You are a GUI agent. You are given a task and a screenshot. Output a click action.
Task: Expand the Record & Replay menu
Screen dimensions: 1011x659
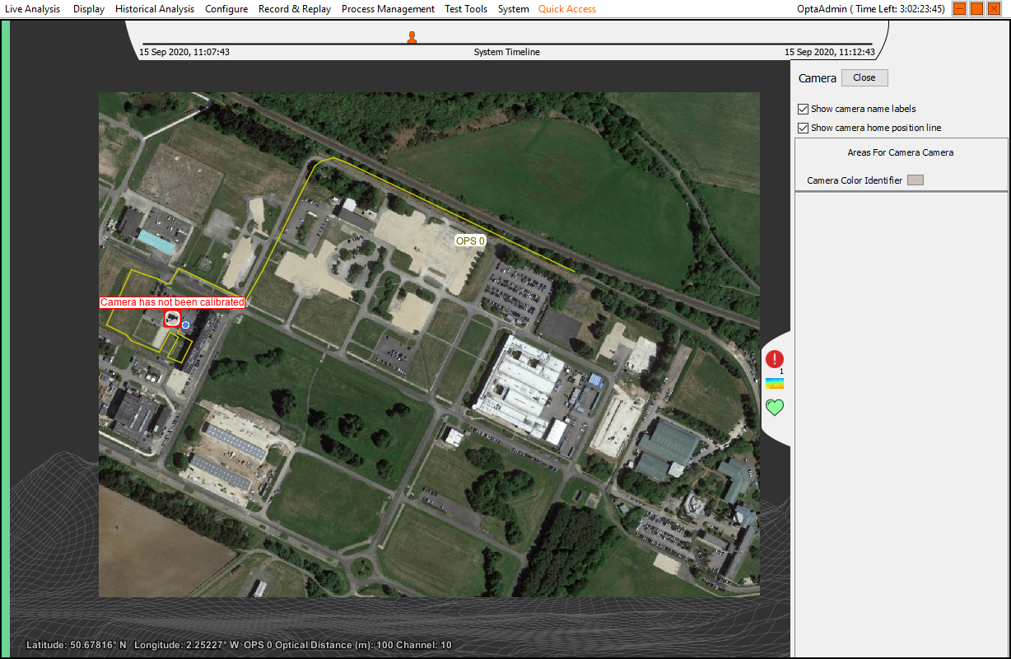coord(295,9)
